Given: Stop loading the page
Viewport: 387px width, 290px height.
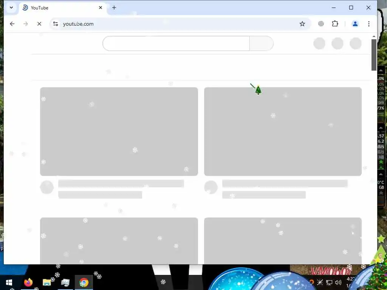Looking at the screenshot, I should [39, 24].
